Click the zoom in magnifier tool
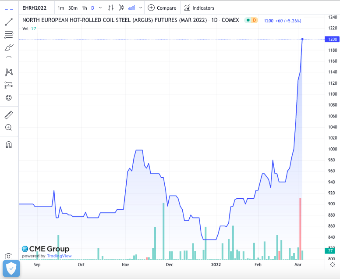The height and width of the screenshot is (279, 340). click(8, 128)
